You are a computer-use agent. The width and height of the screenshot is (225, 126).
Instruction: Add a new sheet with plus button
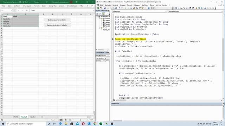pos(42,117)
